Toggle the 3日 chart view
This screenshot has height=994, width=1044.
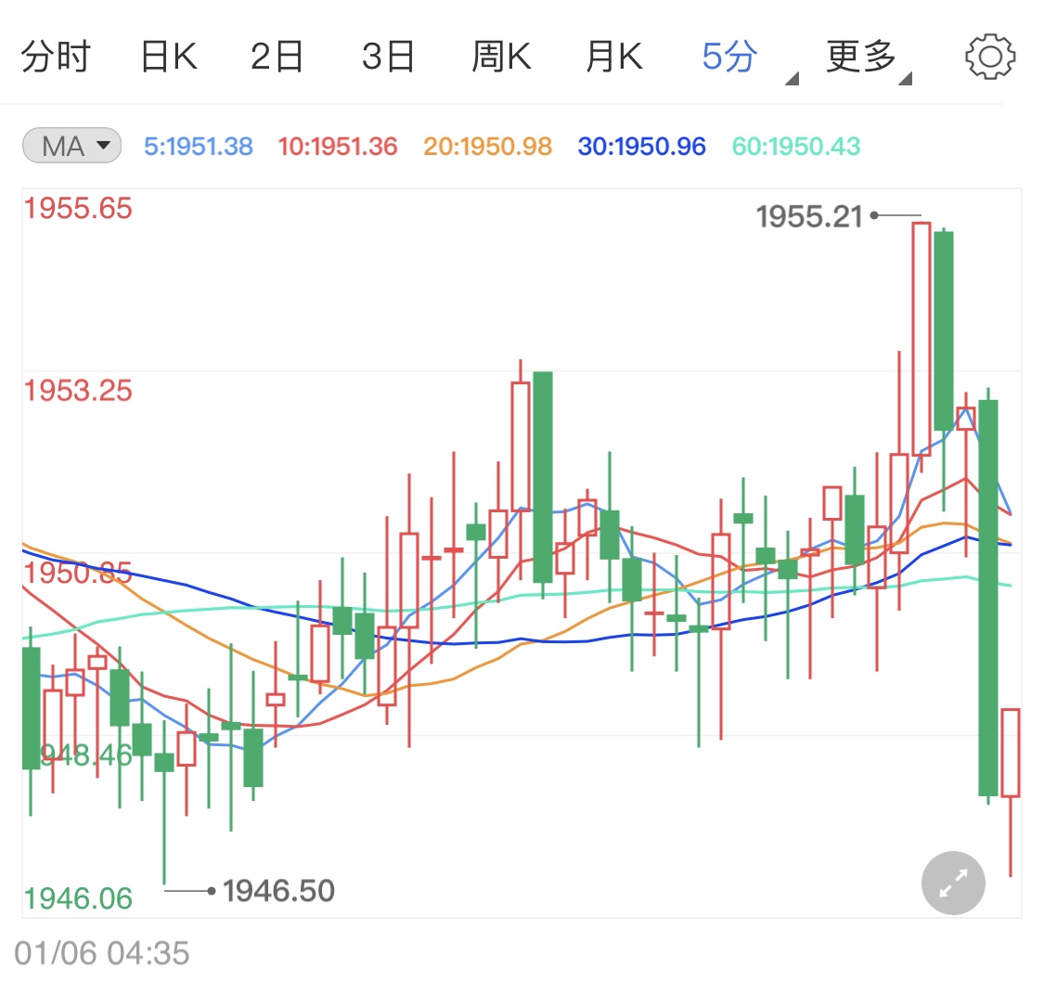(x=389, y=56)
